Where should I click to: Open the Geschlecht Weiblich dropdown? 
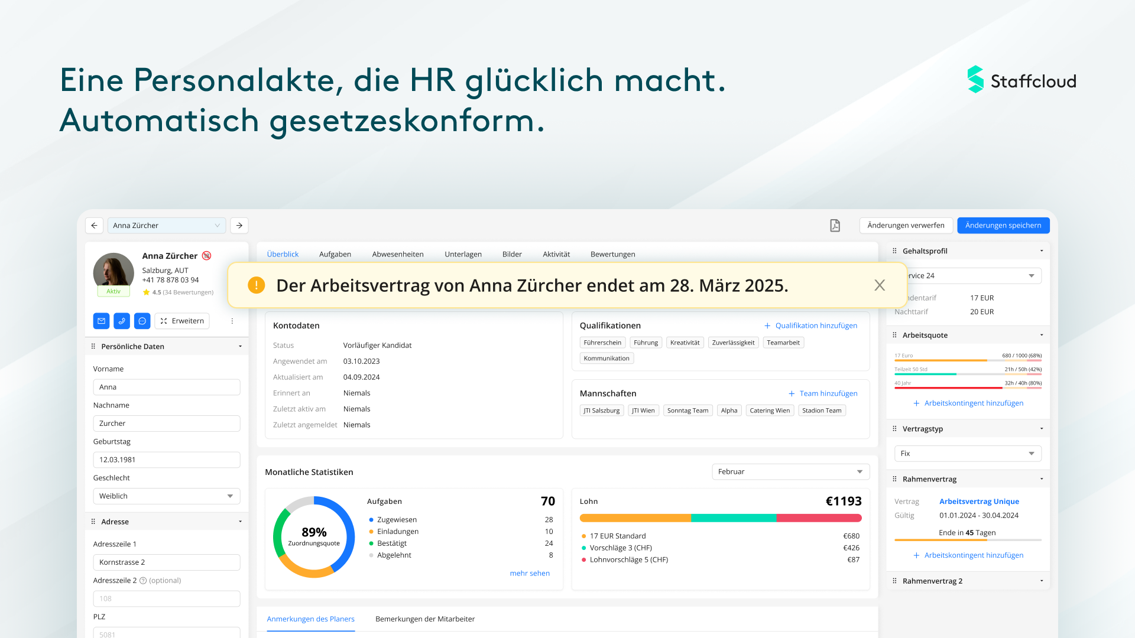166,496
